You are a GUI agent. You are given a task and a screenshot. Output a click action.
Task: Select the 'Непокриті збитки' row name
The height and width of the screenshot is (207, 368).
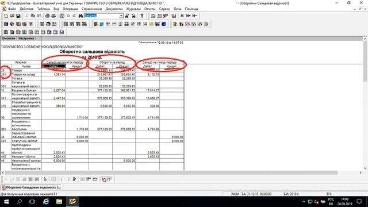[24, 156]
